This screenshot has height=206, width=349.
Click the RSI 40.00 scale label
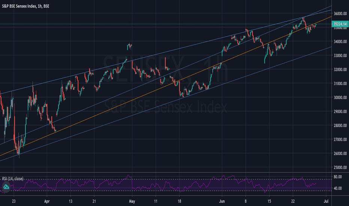(338, 188)
